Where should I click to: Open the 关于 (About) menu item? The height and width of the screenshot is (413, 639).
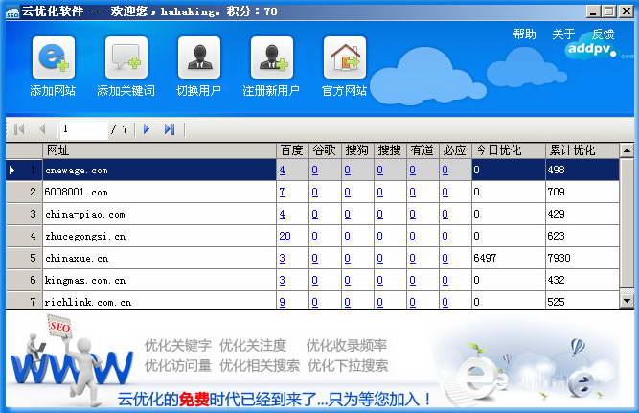563,34
